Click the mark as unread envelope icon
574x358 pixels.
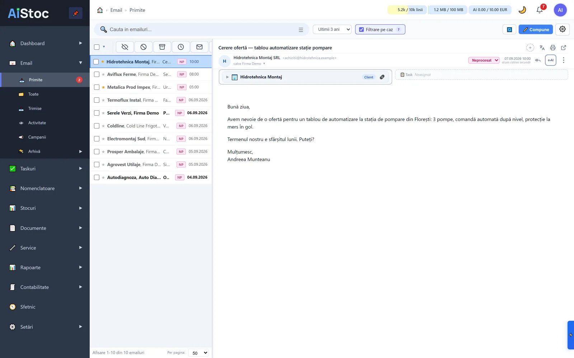point(199,47)
